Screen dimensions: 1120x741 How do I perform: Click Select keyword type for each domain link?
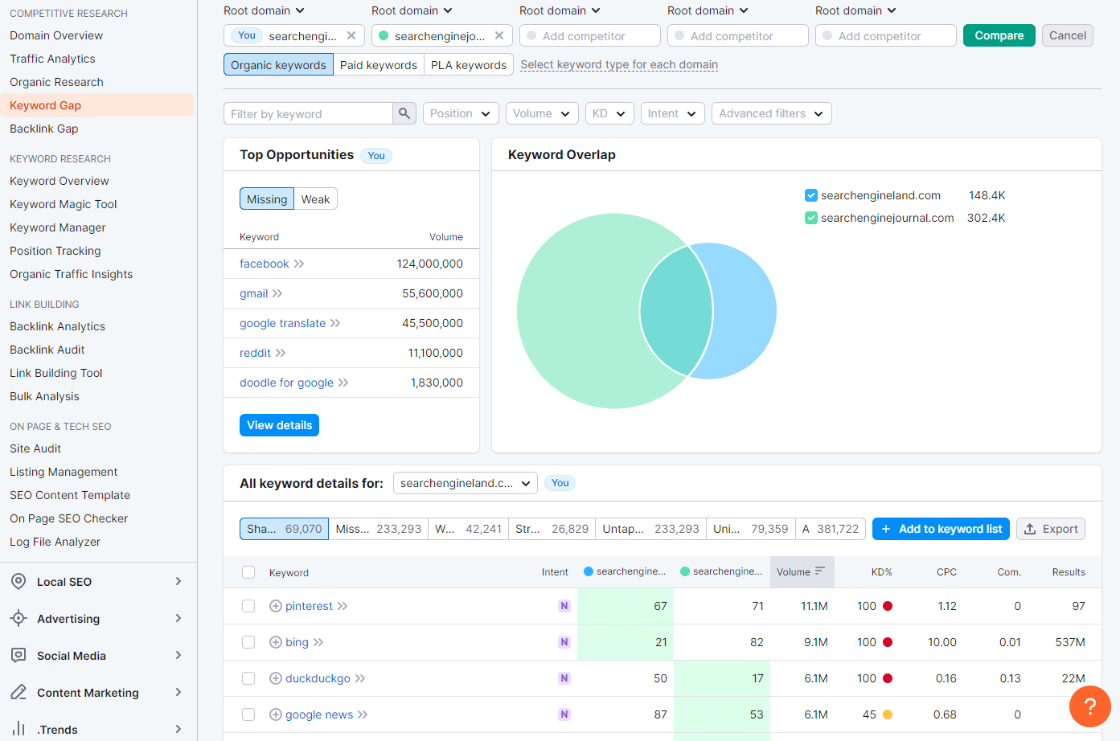619,65
